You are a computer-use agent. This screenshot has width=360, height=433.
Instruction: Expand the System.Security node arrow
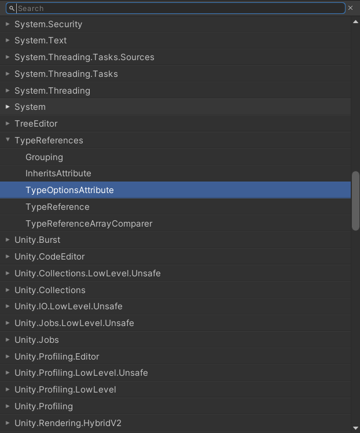pos(8,24)
